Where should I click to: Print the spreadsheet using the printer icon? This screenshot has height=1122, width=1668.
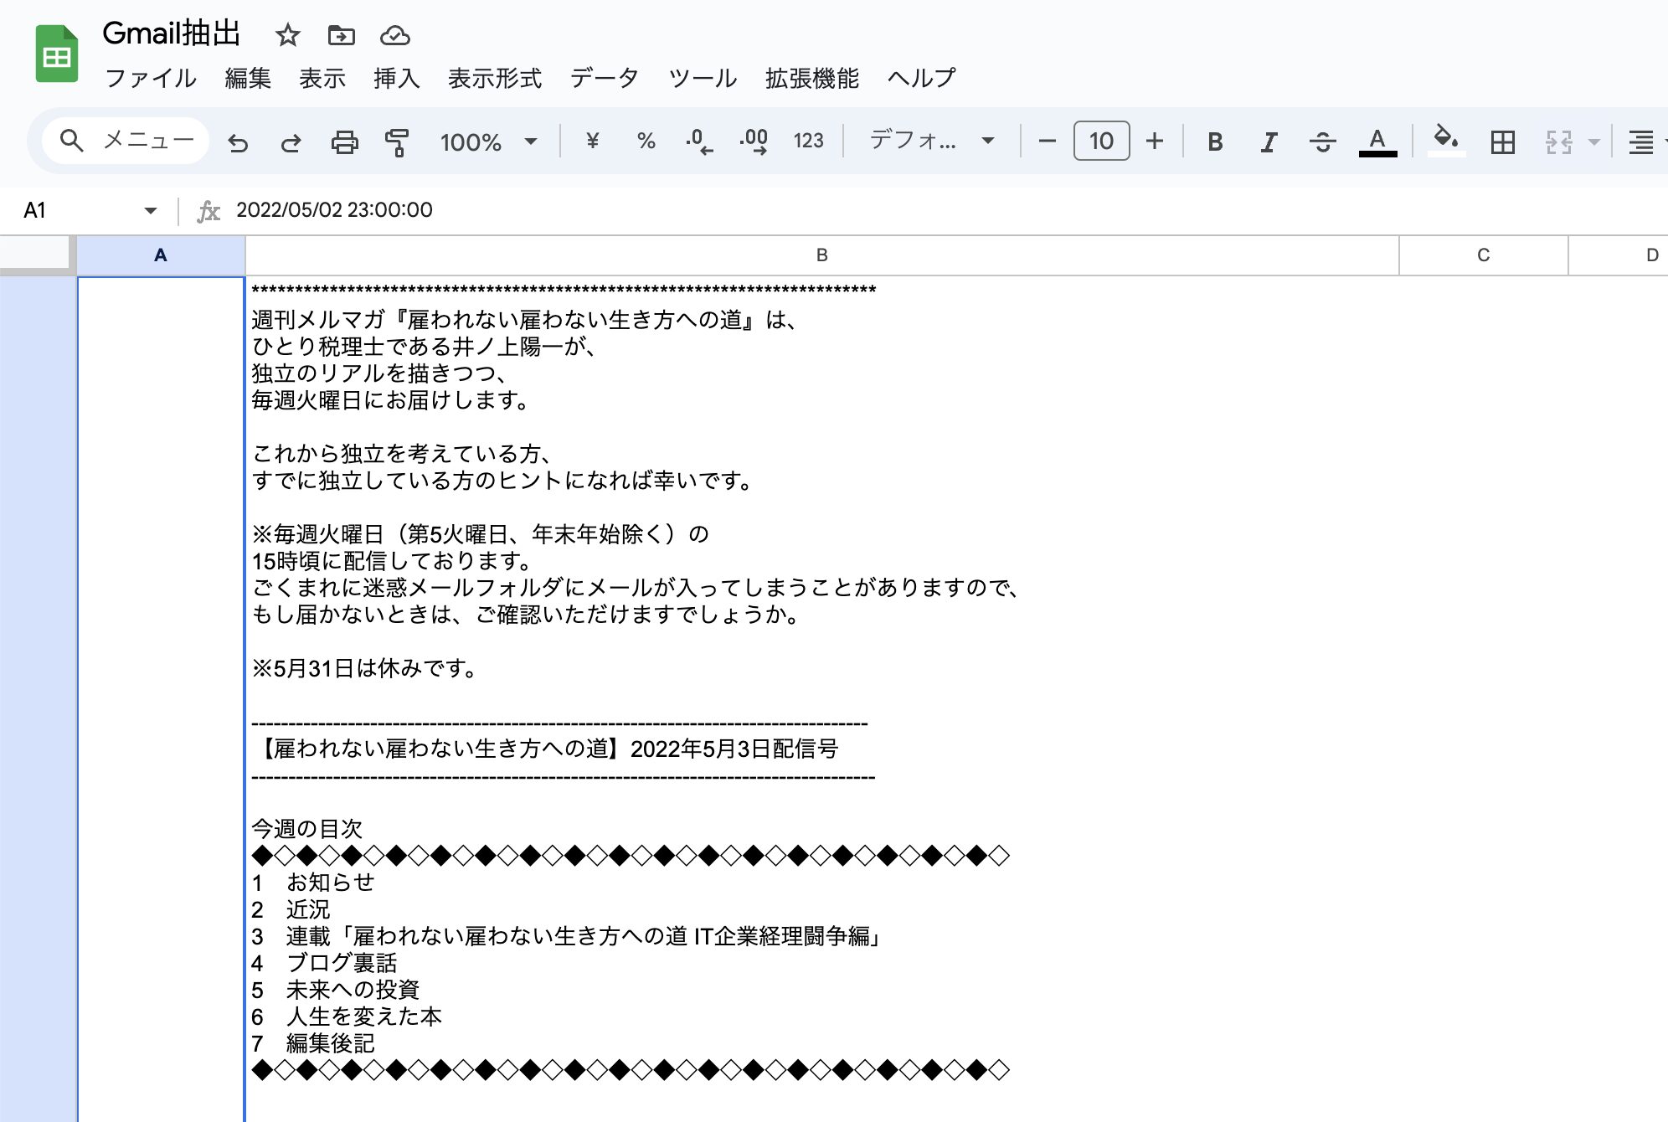click(344, 142)
